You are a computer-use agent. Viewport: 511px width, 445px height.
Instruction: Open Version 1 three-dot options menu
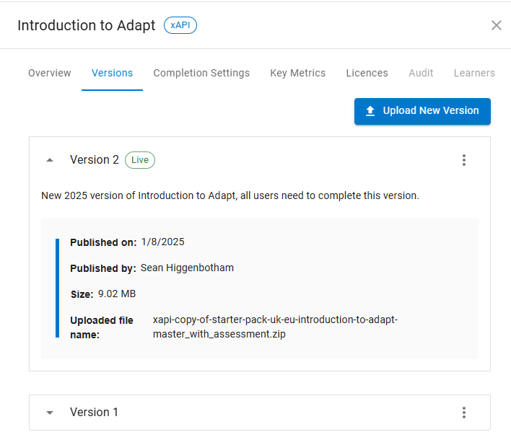click(464, 413)
